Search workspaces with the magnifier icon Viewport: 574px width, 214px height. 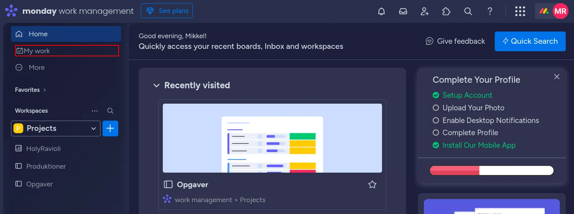(x=110, y=111)
